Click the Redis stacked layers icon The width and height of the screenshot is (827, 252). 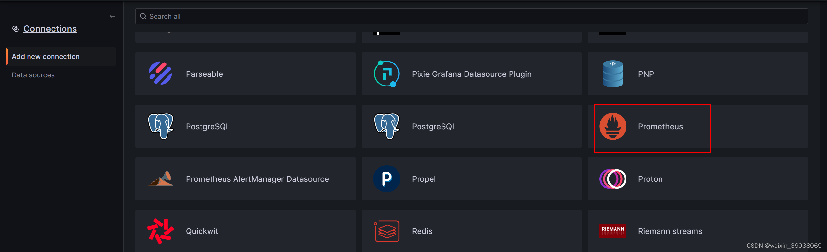point(386,231)
